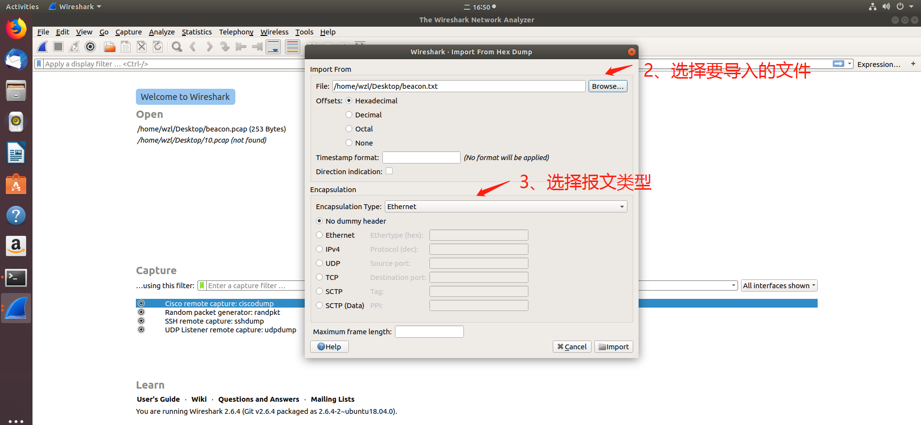
Task: Open the User's Guide link
Action: click(x=158, y=399)
